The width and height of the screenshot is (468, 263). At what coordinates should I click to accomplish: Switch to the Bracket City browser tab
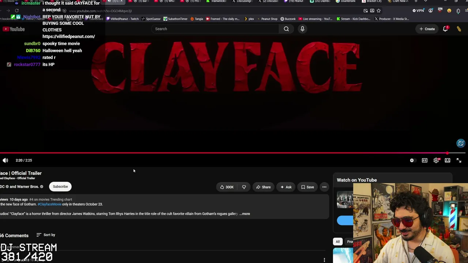pos(372,1)
